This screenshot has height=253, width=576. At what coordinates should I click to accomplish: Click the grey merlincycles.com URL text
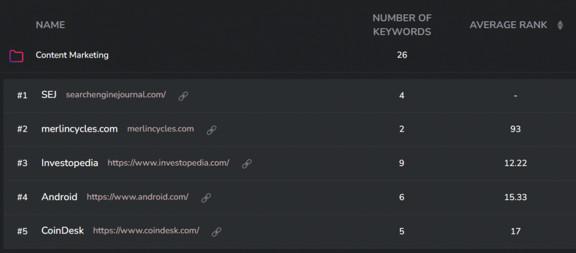tap(161, 129)
